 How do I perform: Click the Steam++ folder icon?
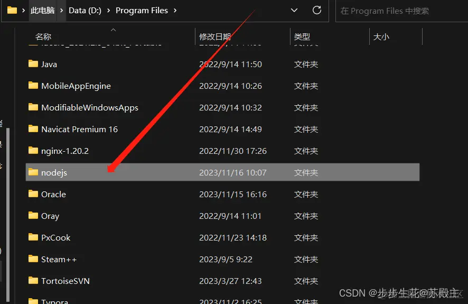pos(33,259)
